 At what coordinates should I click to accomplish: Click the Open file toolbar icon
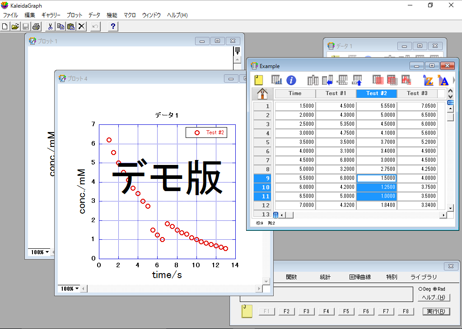click(15, 27)
